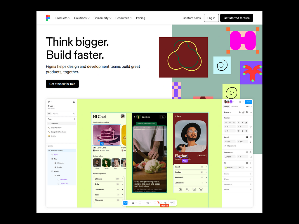The height and width of the screenshot is (224, 299).
Task: Switch to the Prototype tab
Action: pyautogui.click(x=235, y=106)
